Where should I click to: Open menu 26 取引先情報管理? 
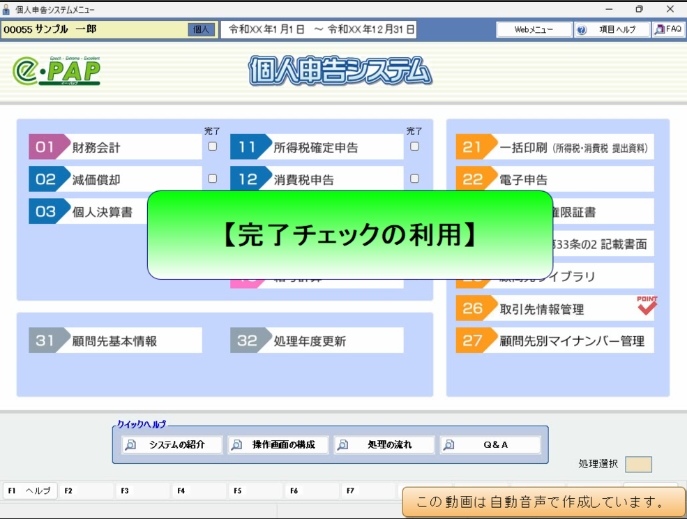coord(555,308)
